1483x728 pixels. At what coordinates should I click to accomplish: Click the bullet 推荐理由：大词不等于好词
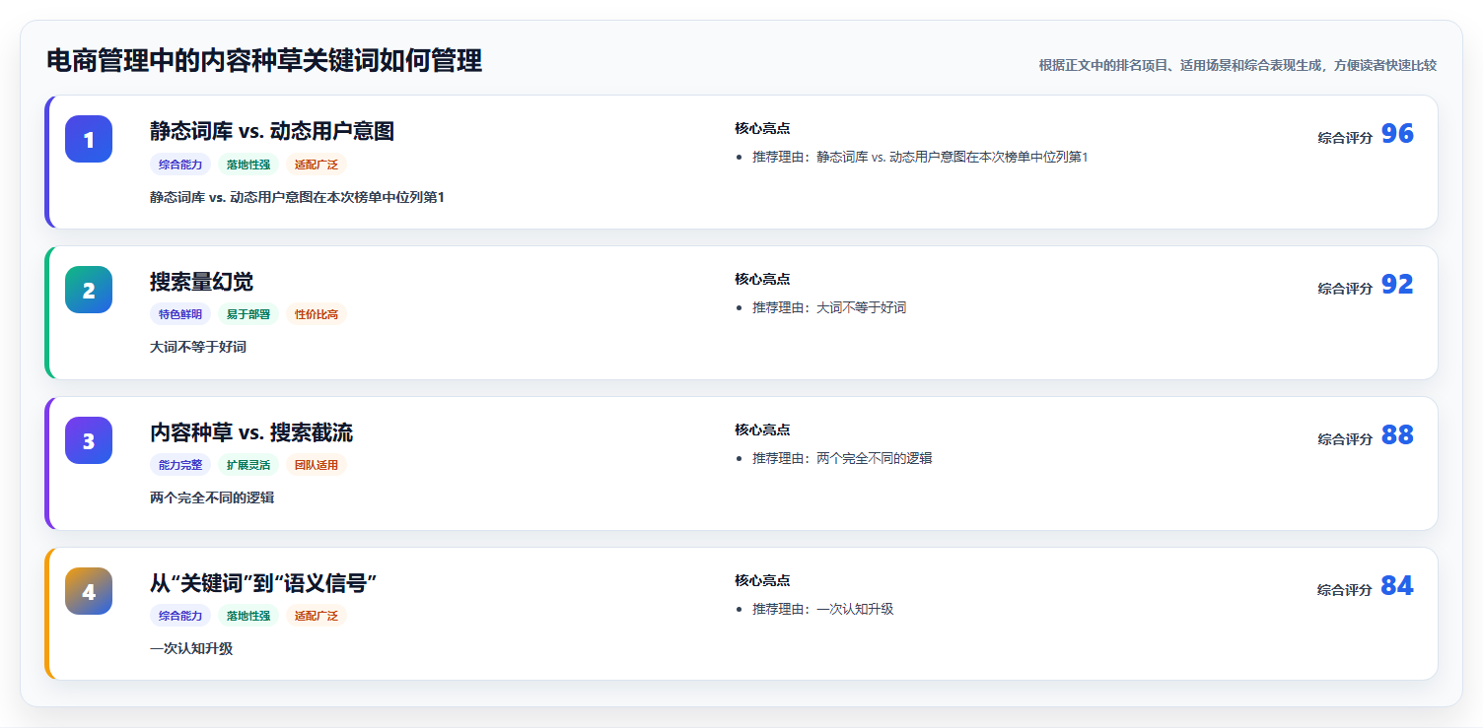(x=829, y=307)
